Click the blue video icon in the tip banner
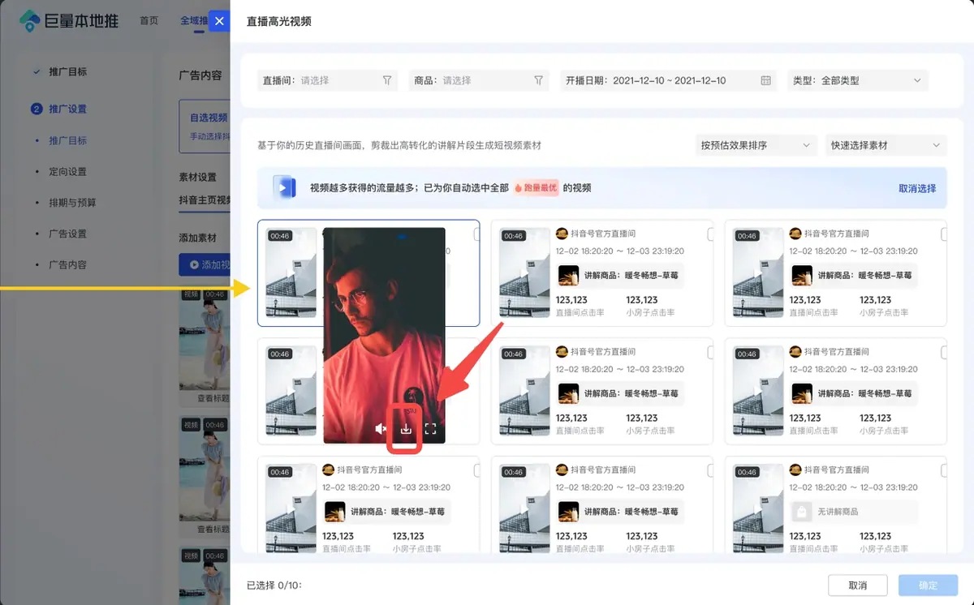Screen dimensions: 974x605 pos(283,187)
